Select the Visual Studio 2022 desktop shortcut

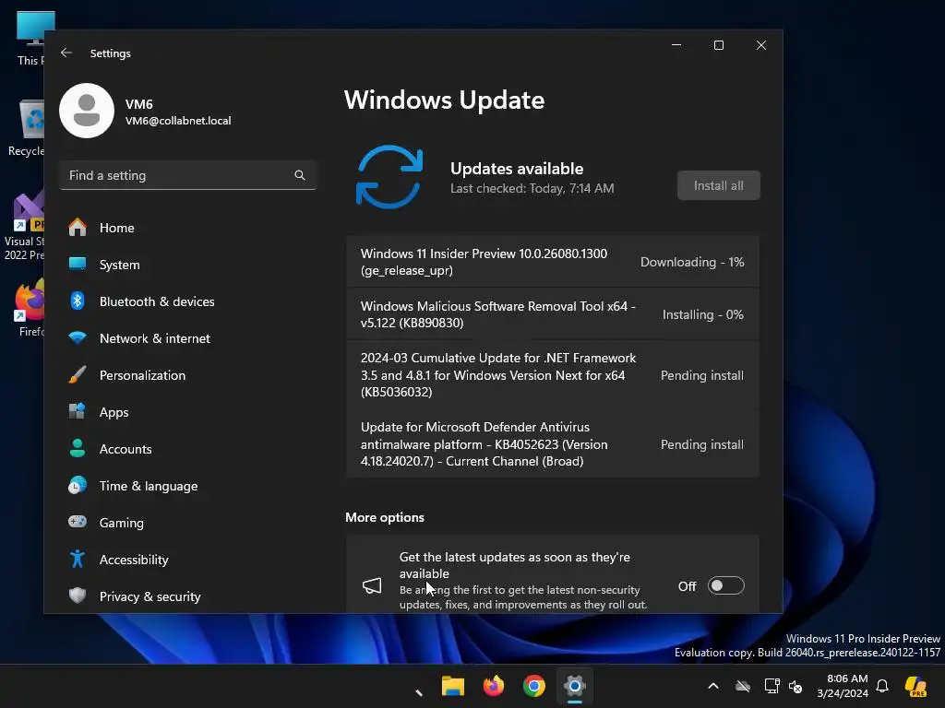(x=24, y=226)
